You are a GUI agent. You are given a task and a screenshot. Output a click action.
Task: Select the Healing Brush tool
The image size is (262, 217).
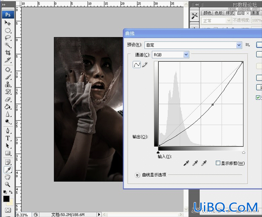[x=8, y=69]
